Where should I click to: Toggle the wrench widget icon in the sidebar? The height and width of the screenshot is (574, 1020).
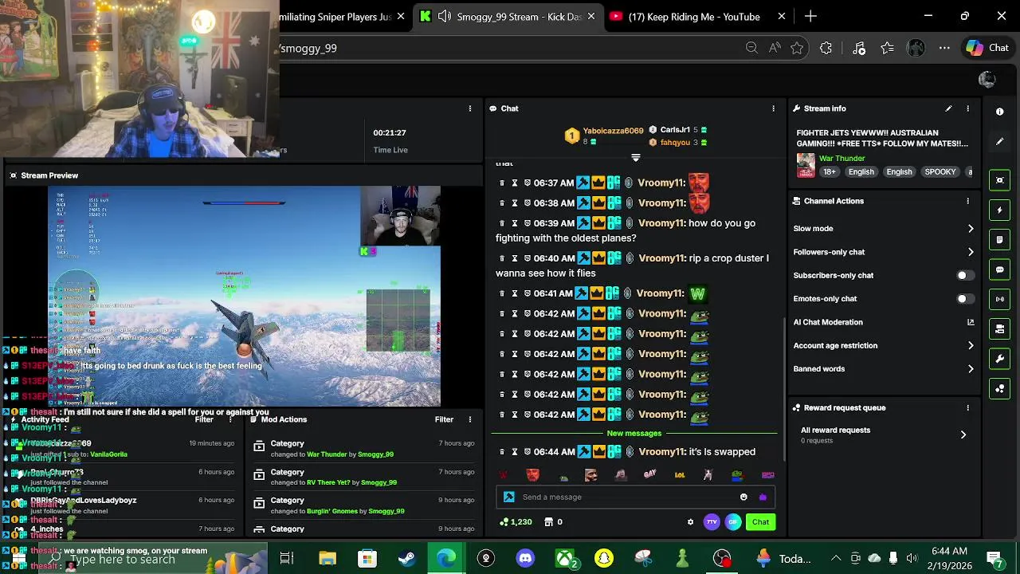[x=1000, y=359]
